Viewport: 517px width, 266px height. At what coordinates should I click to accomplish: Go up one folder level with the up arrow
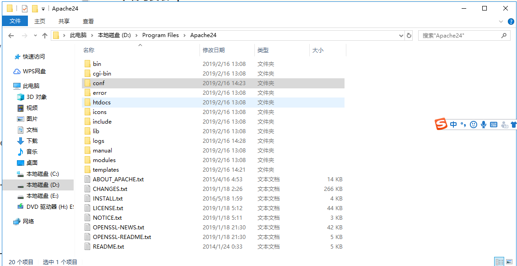(44, 35)
